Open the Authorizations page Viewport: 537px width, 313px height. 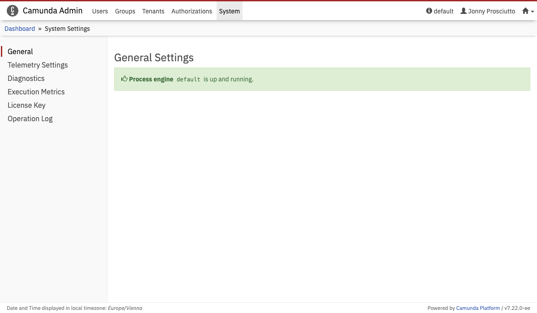(x=192, y=11)
